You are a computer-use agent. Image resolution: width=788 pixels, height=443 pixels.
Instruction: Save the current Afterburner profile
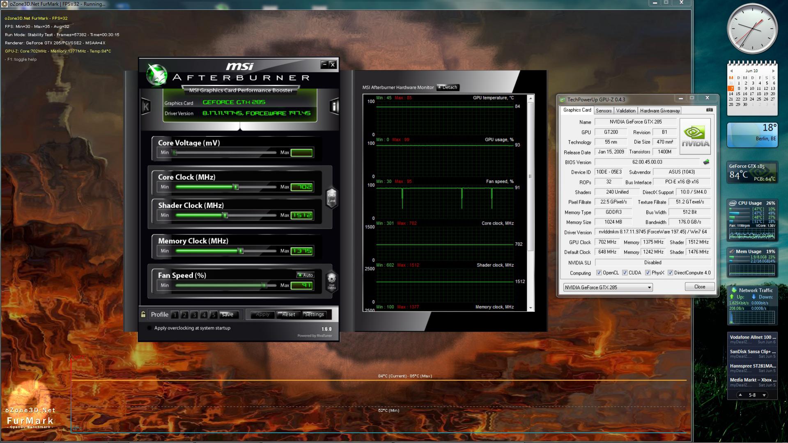(227, 314)
